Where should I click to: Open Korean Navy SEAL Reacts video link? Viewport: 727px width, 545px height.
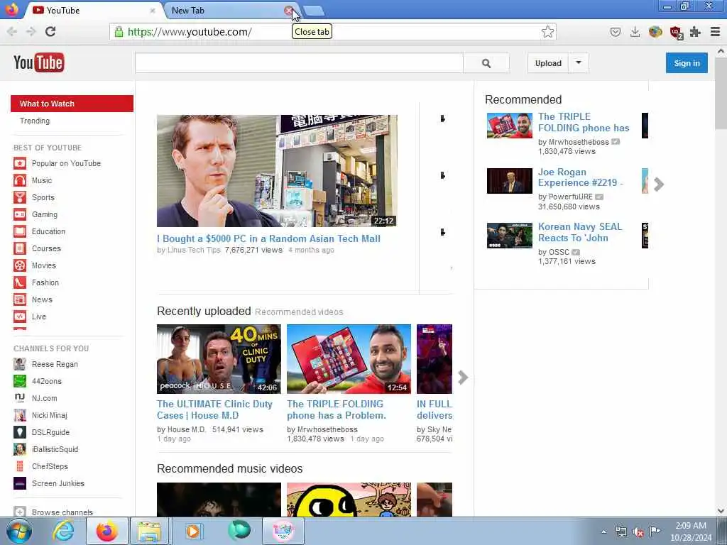[580, 232]
